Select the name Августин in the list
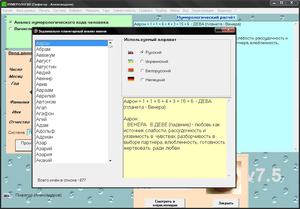This screenshot has width=300, height=209. (x=71, y=67)
